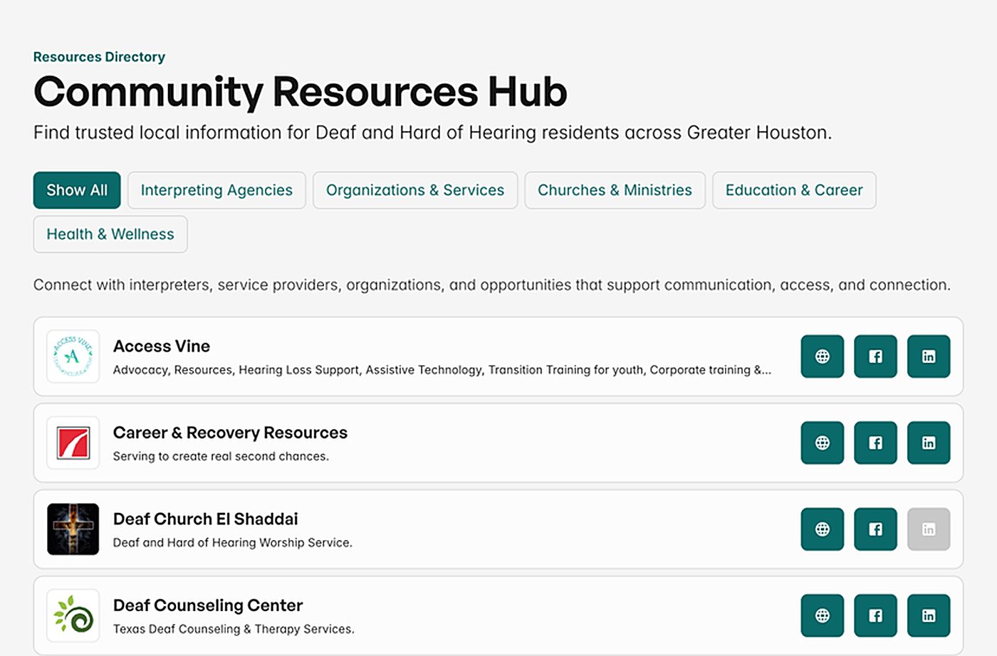
Task: Visit Deaf Counseling Center website icon
Action: tap(822, 615)
